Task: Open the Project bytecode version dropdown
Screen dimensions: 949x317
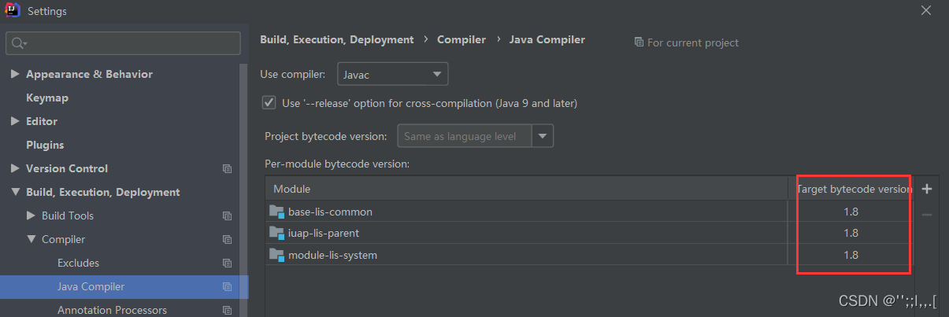Action: coord(543,136)
